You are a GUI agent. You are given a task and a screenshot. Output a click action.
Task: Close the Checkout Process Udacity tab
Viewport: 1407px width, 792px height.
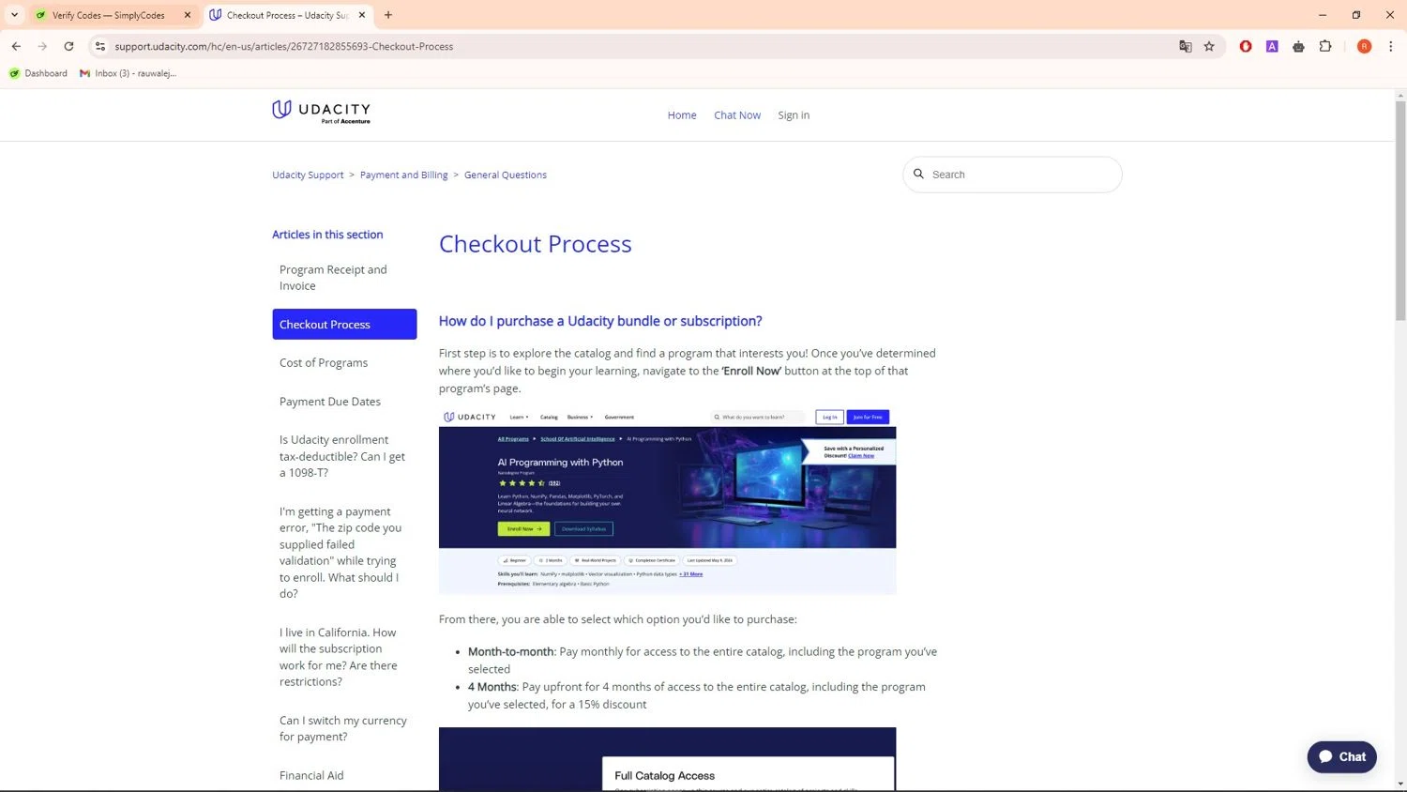point(362,15)
